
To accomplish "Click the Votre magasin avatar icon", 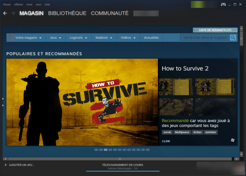I will 11,38.
